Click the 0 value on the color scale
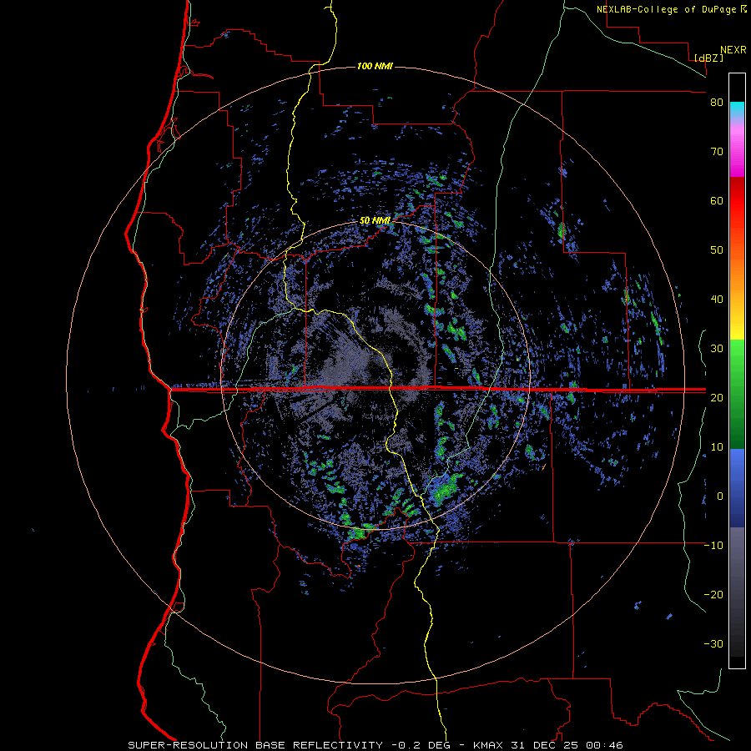The image size is (751, 751). pyautogui.click(x=720, y=496)
